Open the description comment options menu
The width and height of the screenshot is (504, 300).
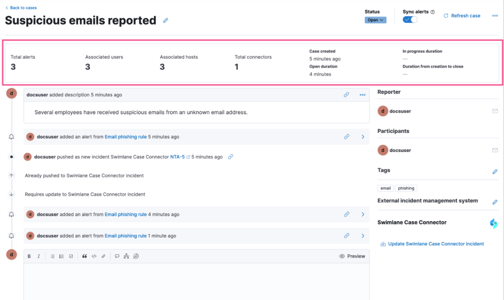tap(362, 94)
